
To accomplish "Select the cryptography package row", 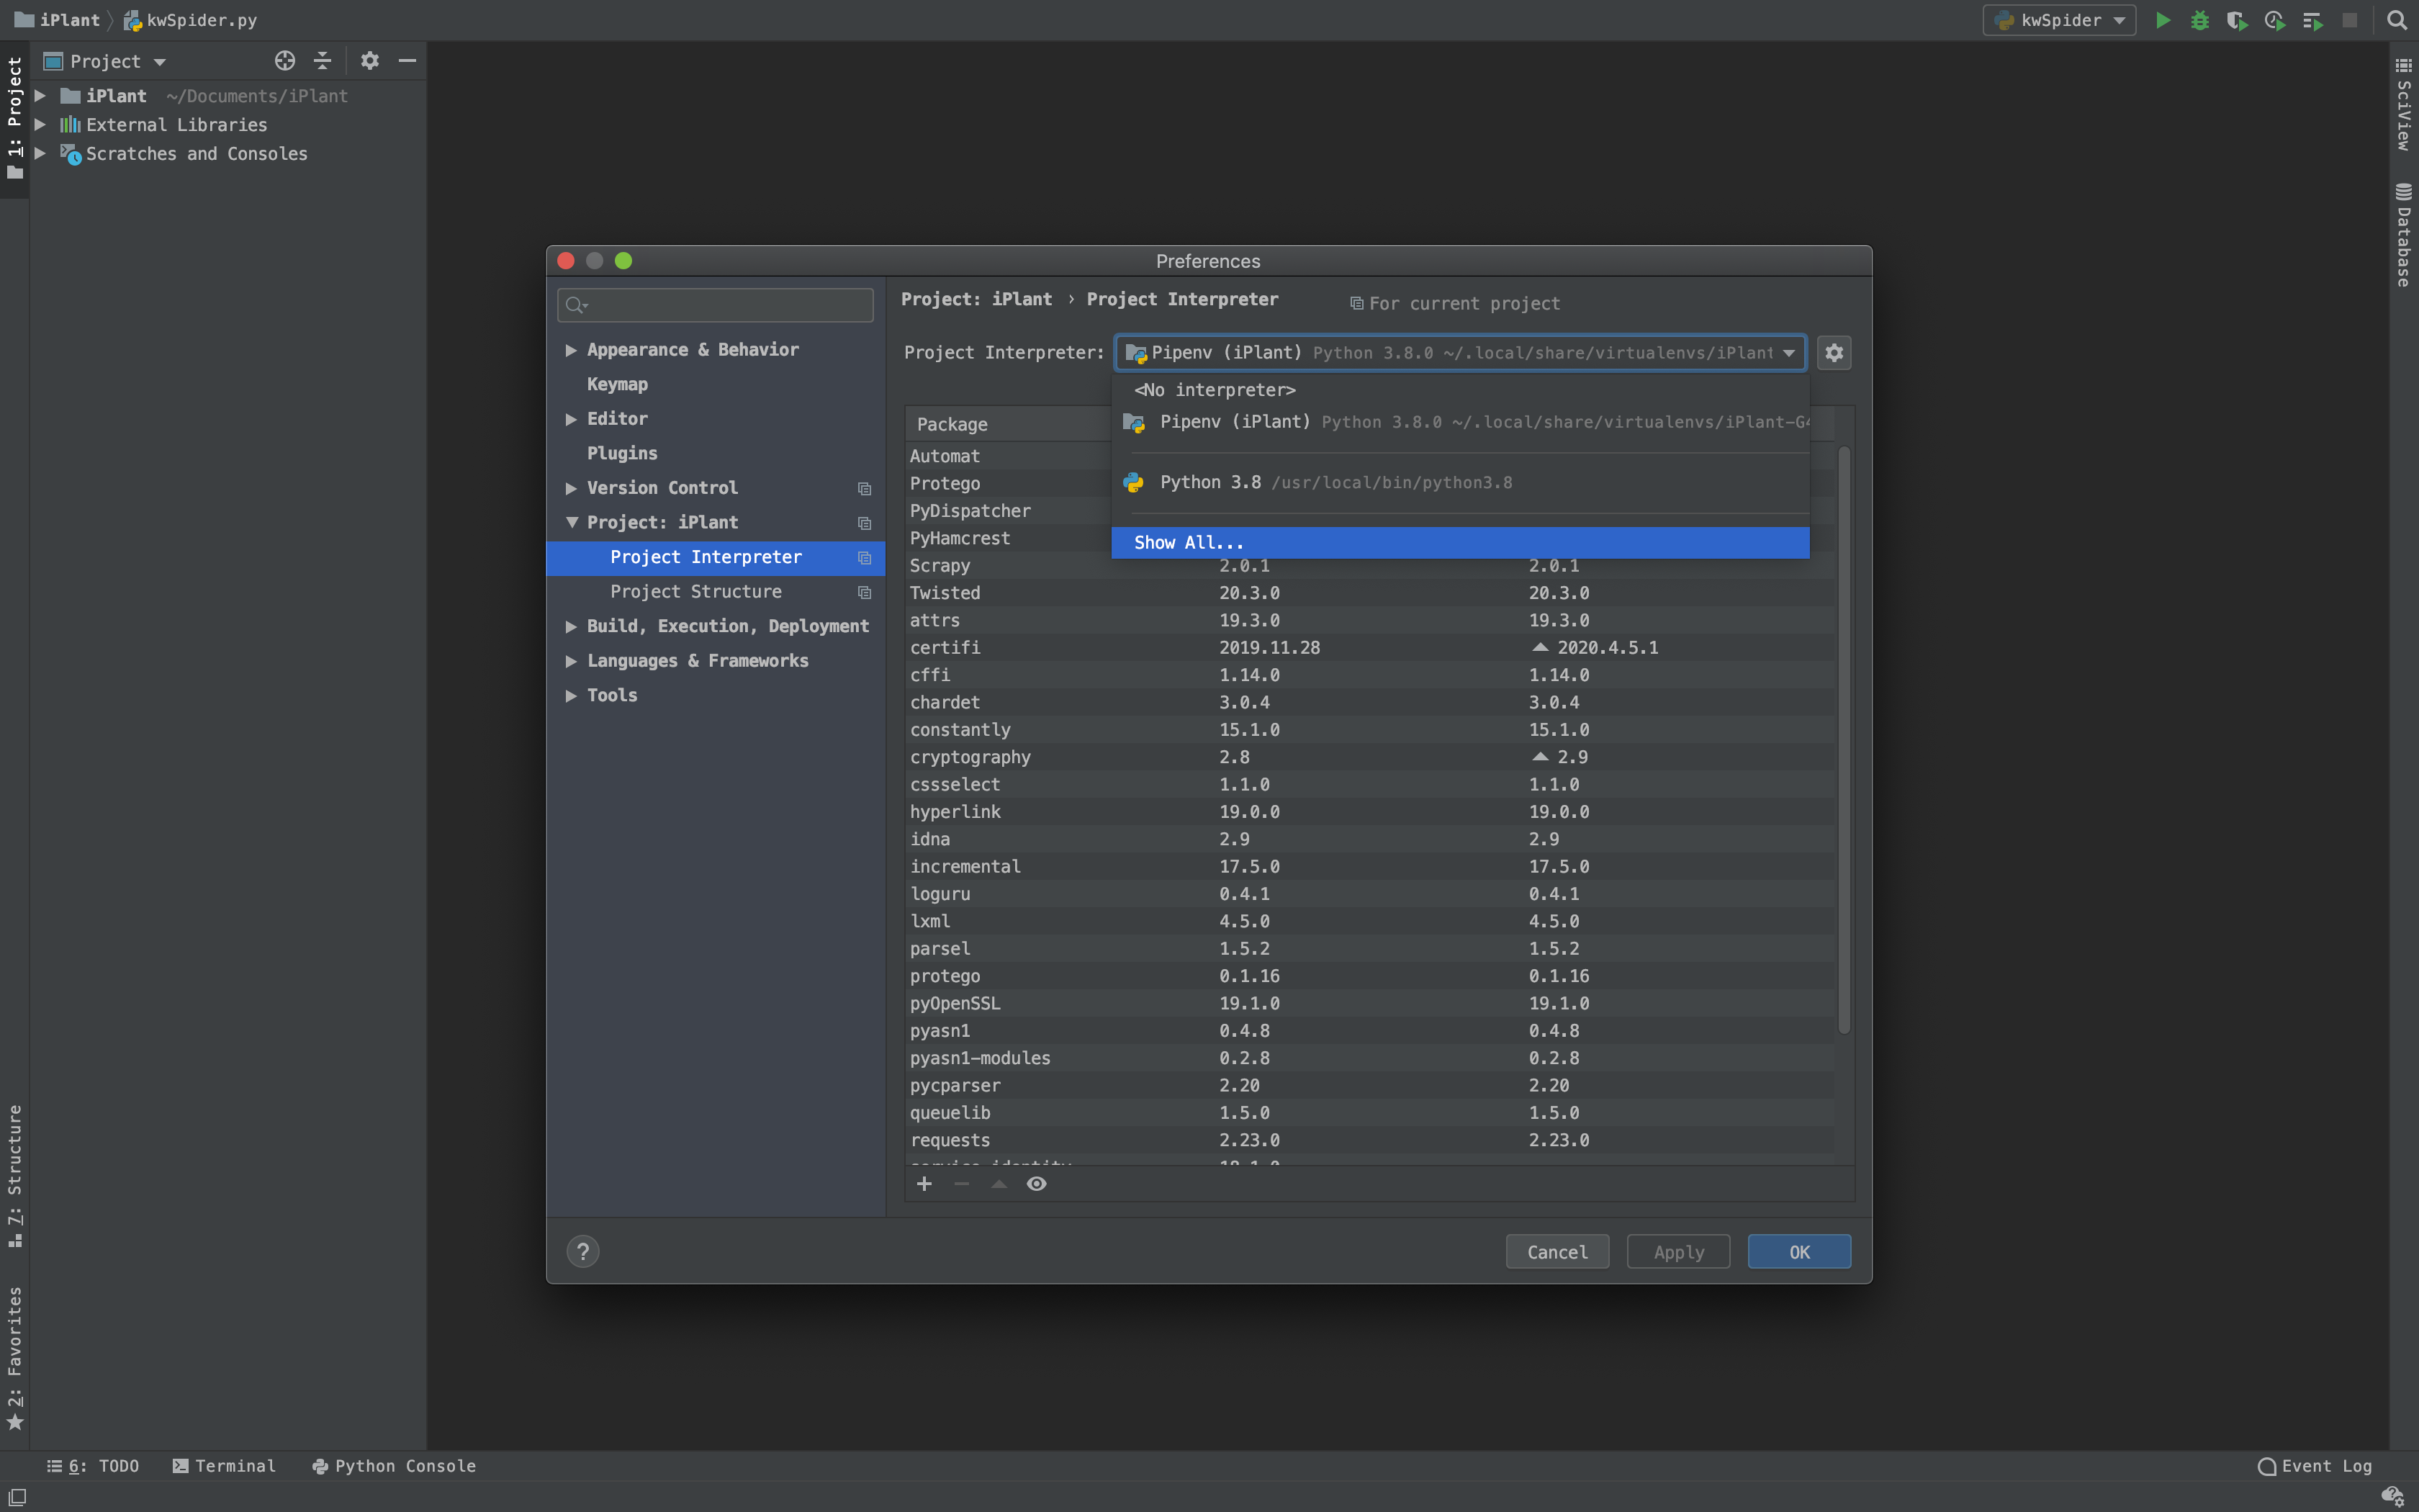I will click(1369, 757).
